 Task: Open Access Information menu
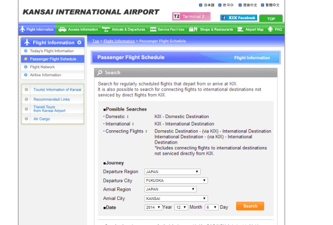(x=78, y=30)
